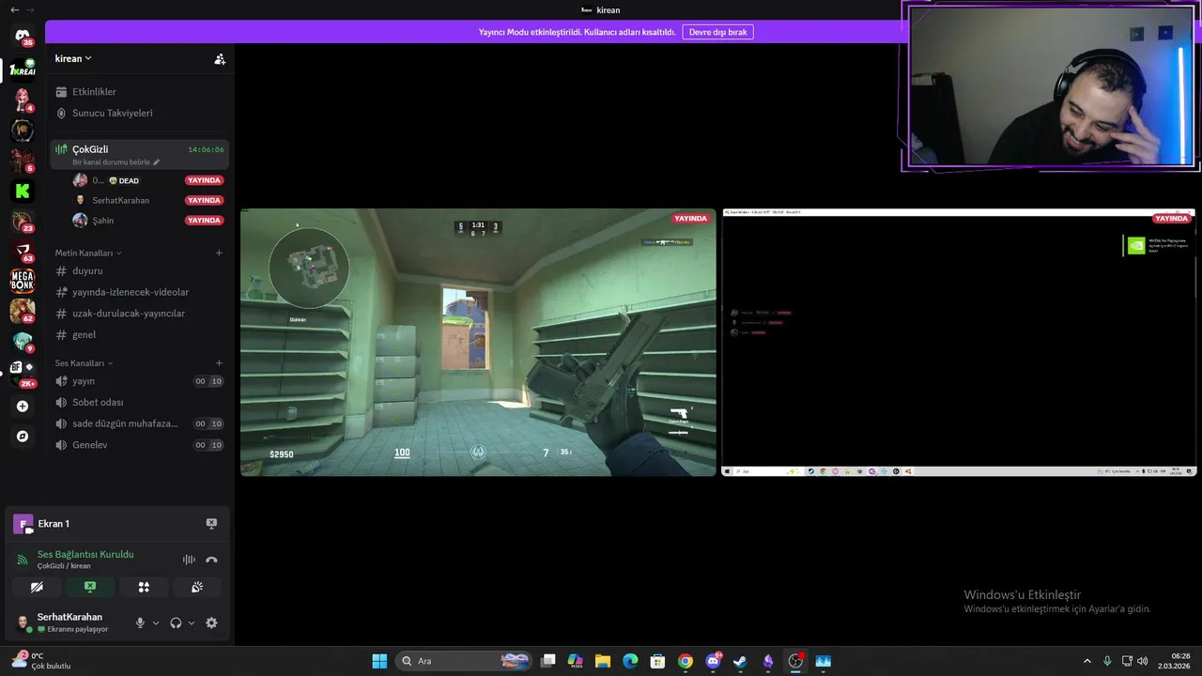Screen dimensions: 1202x676
Task: Open Etkinlikler in the sidebar
Action: [x=139, y=92]
